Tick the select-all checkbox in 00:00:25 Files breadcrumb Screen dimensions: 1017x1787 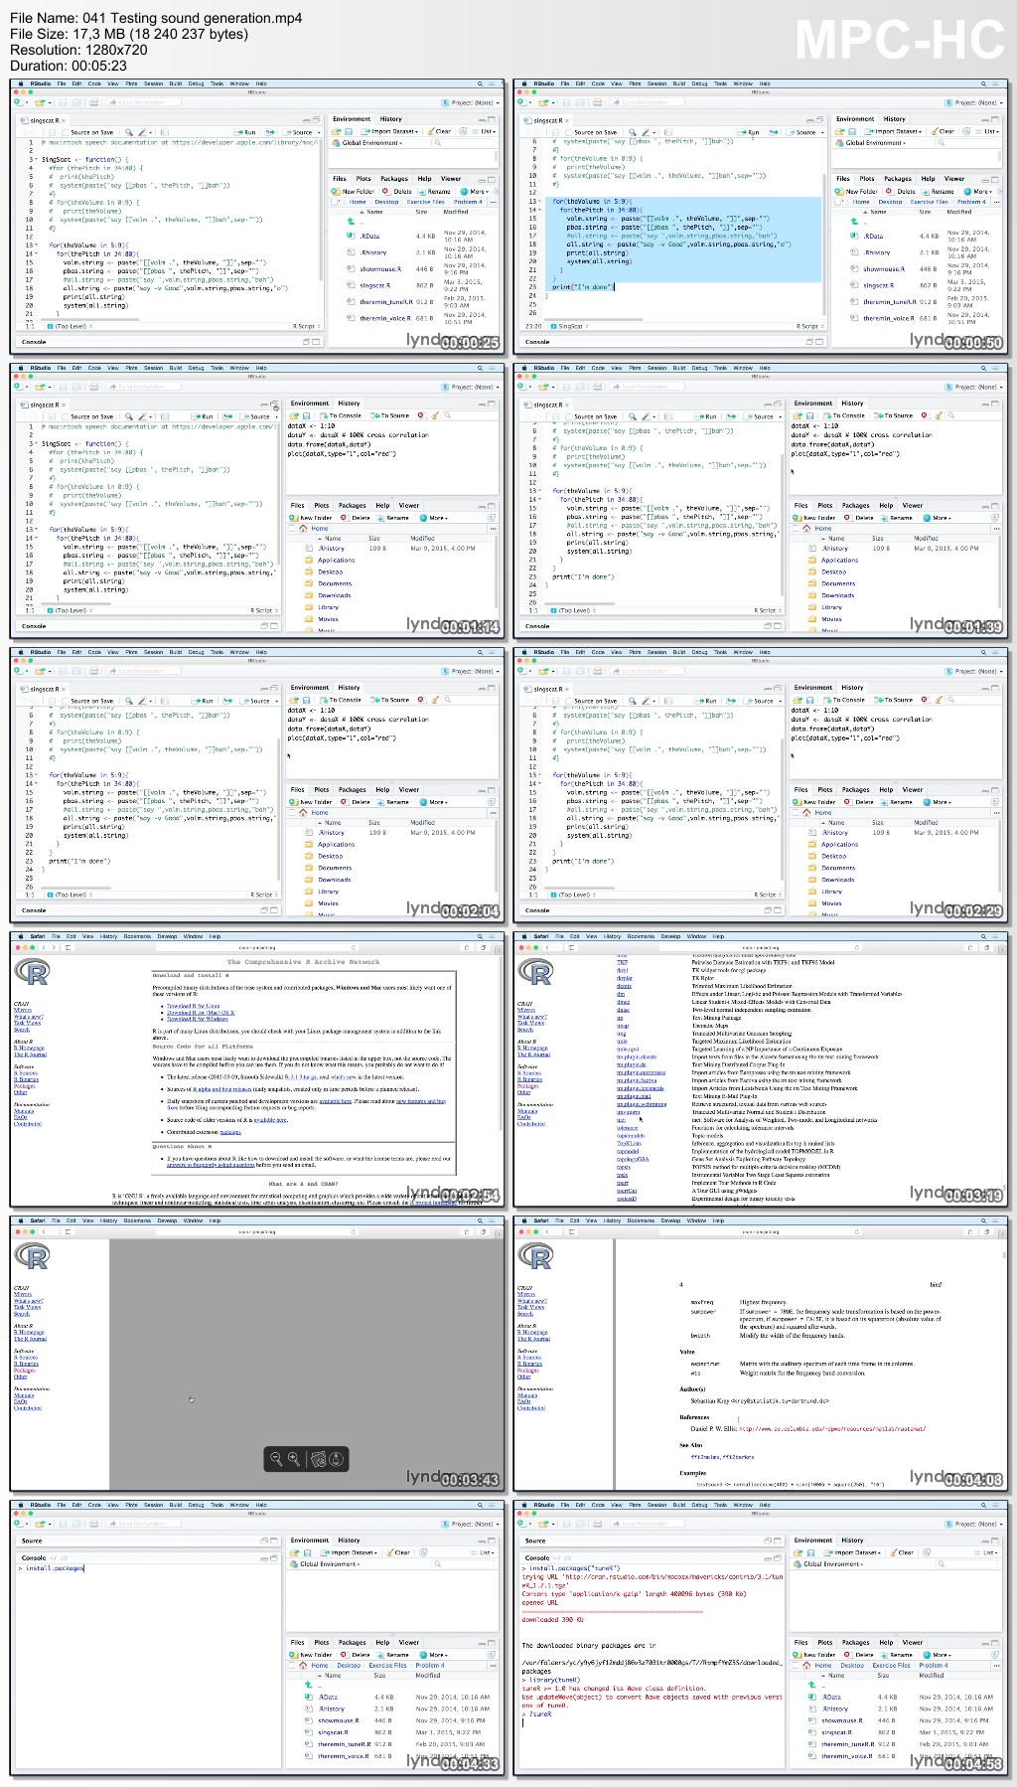(x=337, y=202)
